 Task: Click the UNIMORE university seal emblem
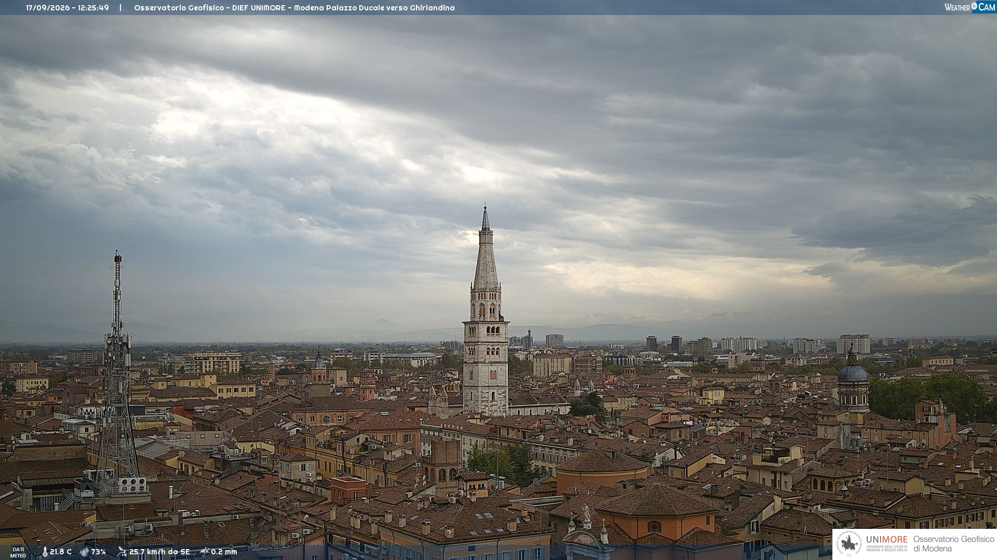point(849,543)
